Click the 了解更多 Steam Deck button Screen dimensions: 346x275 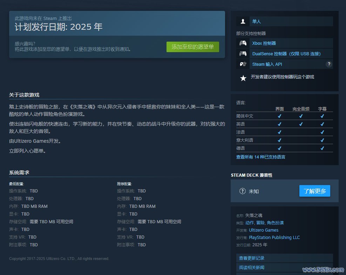[x=315, y=191]
